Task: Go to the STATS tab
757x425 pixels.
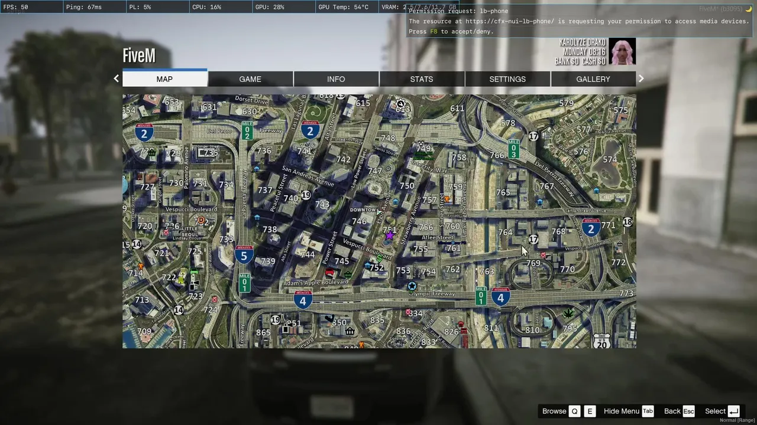Action: 422,79
